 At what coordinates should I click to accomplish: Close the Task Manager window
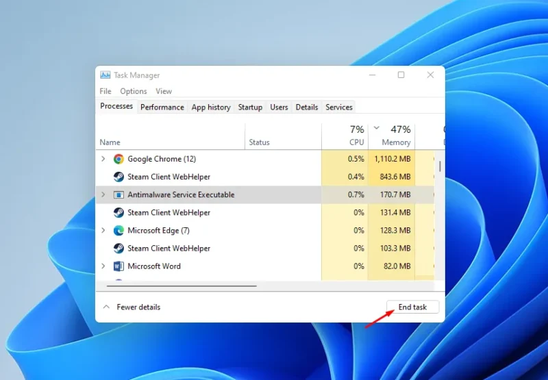click(x=430, y=75)
